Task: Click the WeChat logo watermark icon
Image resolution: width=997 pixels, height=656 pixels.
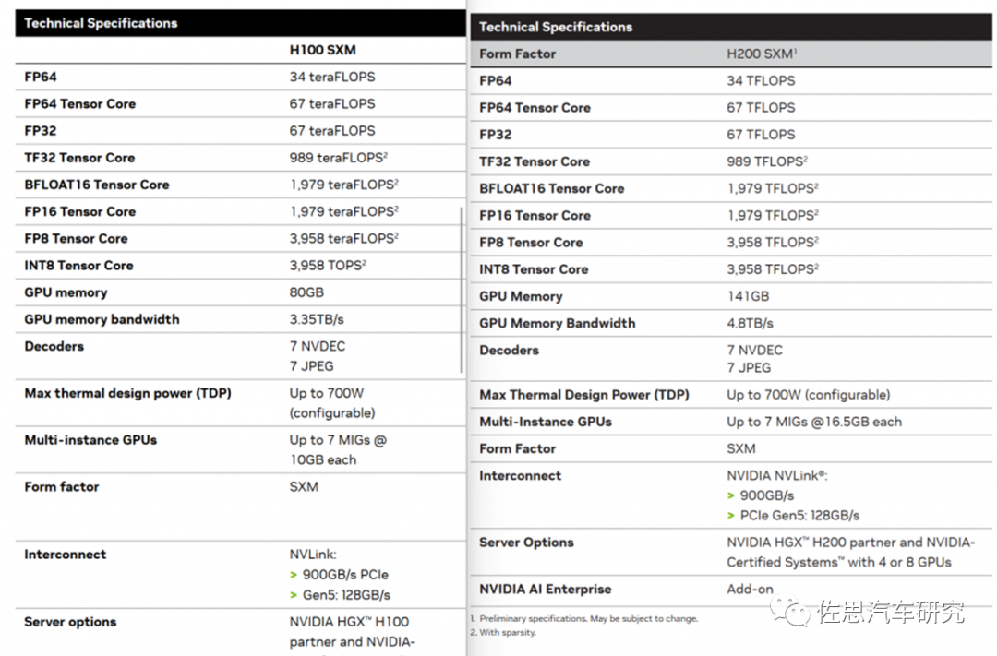Action: point(793,609)
